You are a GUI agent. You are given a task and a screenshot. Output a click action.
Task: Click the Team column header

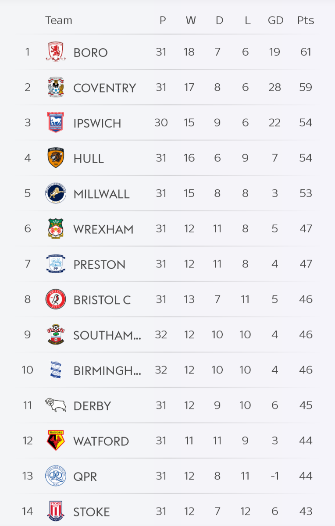pos(58,20)
